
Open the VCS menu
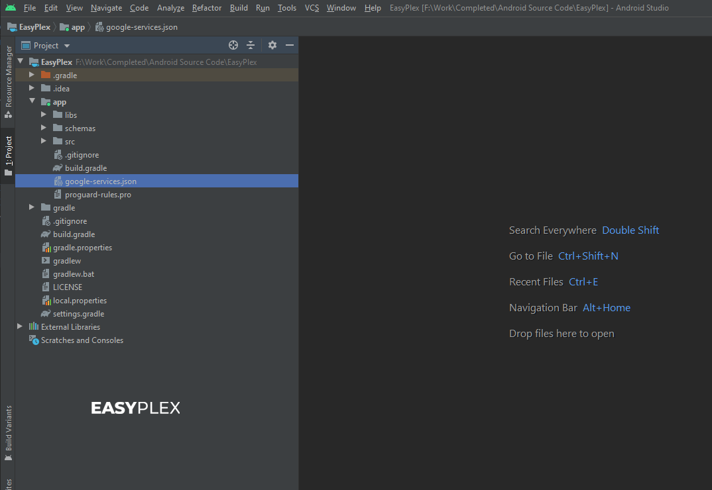tap(311, 7)
